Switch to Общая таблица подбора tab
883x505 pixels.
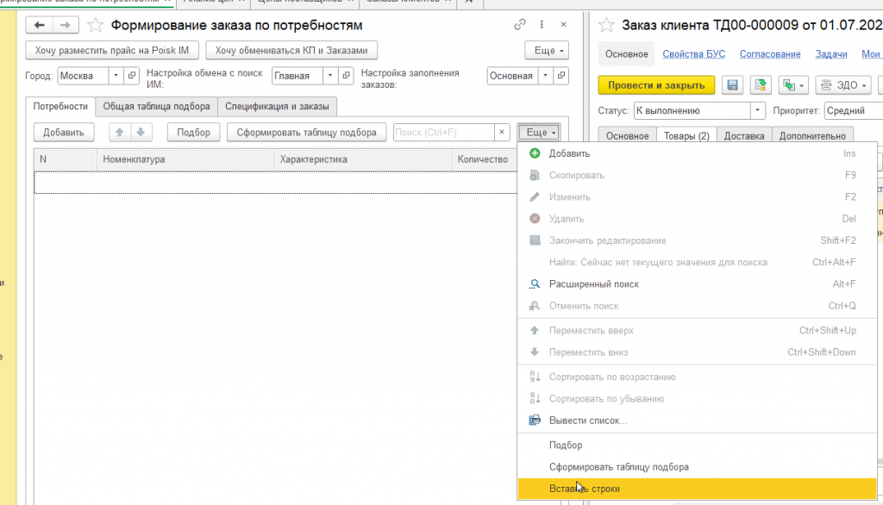pyautogui.click(x=157, y=106)
